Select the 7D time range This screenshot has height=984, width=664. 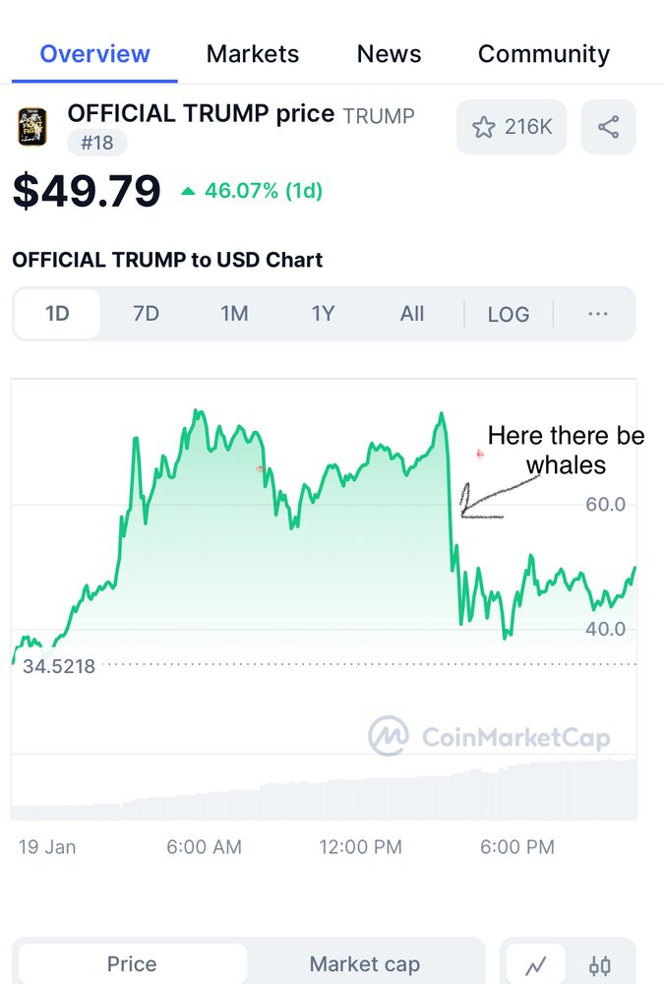point(147,313)
